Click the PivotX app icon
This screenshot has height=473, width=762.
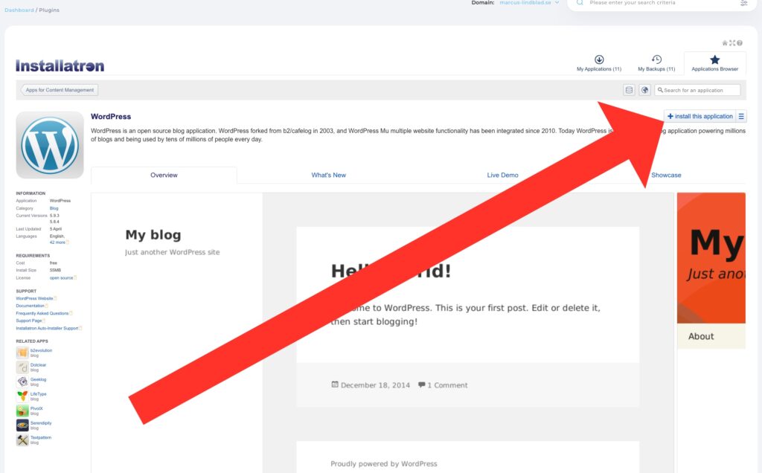22,411
